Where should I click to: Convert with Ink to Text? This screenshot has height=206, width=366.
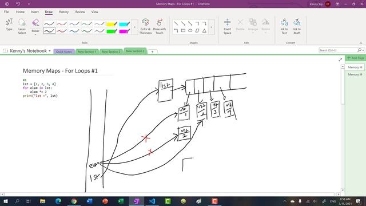click(284, 26)
